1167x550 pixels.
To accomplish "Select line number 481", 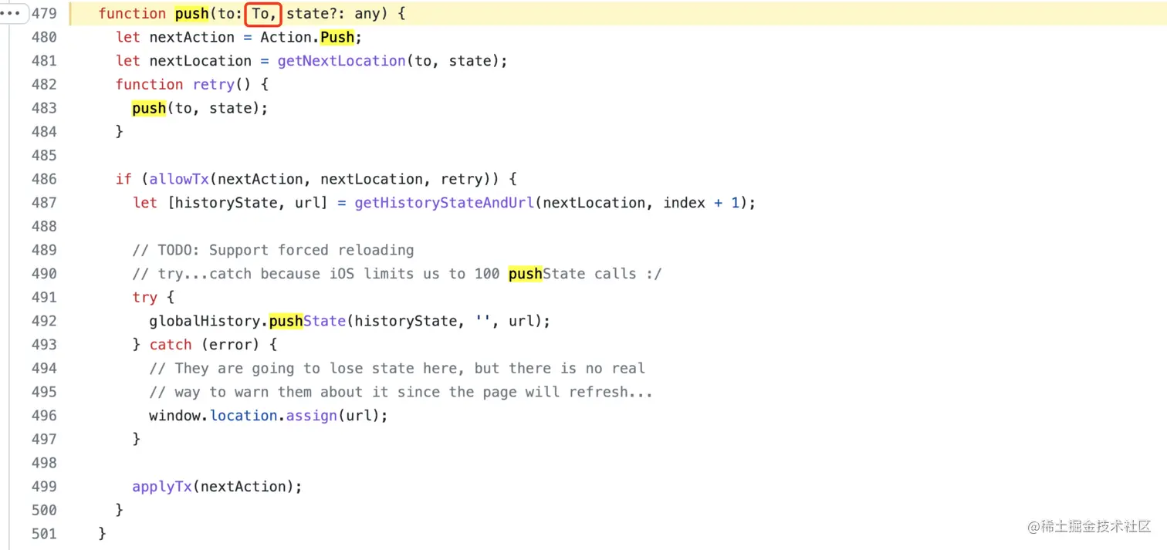I will coord(44,61).
